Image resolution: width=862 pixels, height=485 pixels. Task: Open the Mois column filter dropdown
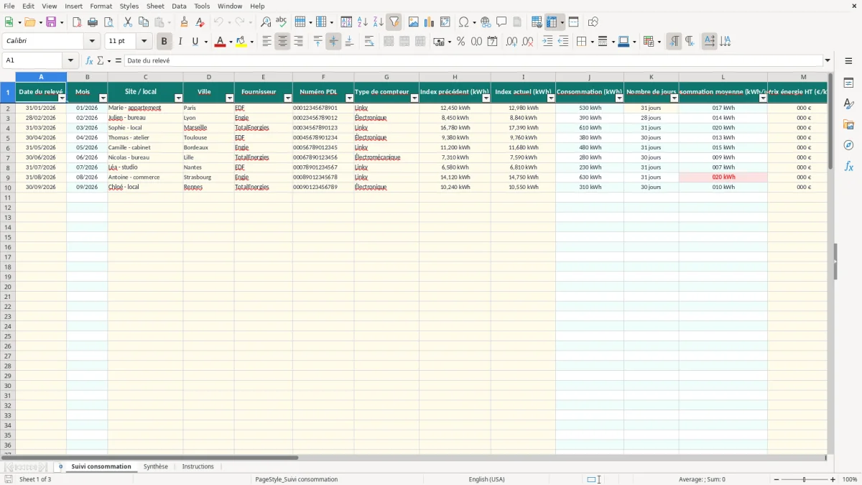(x=103, y=98)
